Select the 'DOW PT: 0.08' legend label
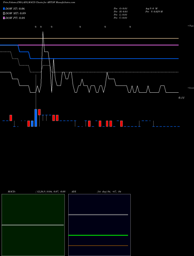Screen dimensions: 194x256 [15, 18]
